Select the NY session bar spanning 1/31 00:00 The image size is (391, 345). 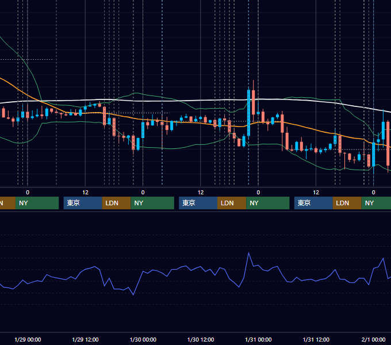click(x=268, y=203)
